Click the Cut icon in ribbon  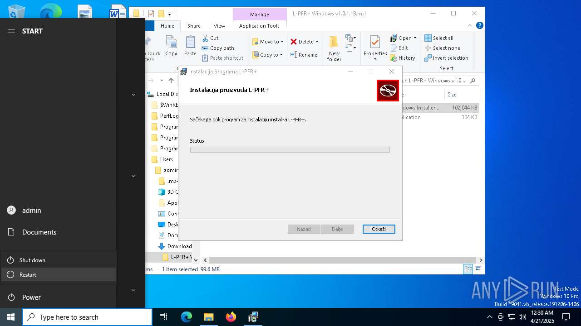coord(205,38)
